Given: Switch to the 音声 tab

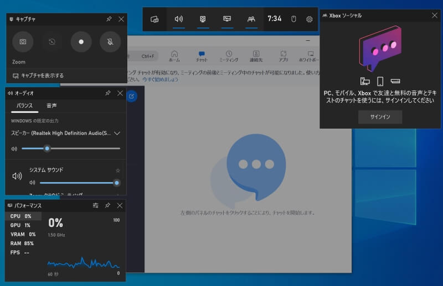Looking at the screenshot, I should click(51, 105).
